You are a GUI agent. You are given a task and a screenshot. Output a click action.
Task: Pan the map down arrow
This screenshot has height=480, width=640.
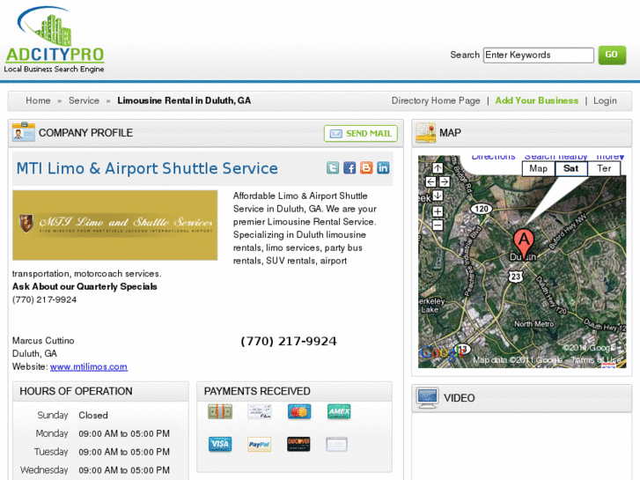438,196
